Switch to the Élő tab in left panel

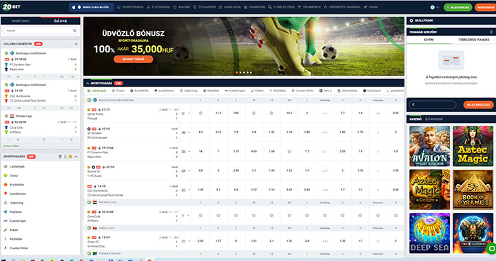[60, 21]
